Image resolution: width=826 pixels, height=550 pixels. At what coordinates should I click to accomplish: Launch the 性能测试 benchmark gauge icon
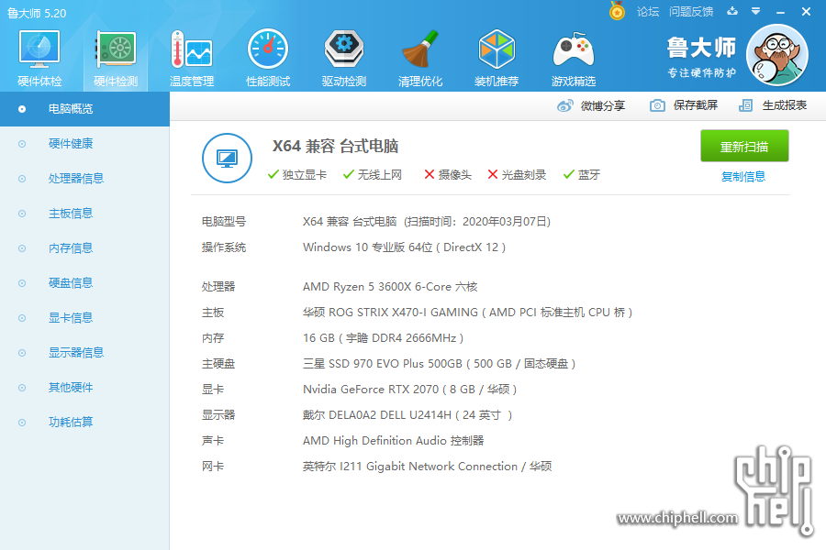click(268, 57)
